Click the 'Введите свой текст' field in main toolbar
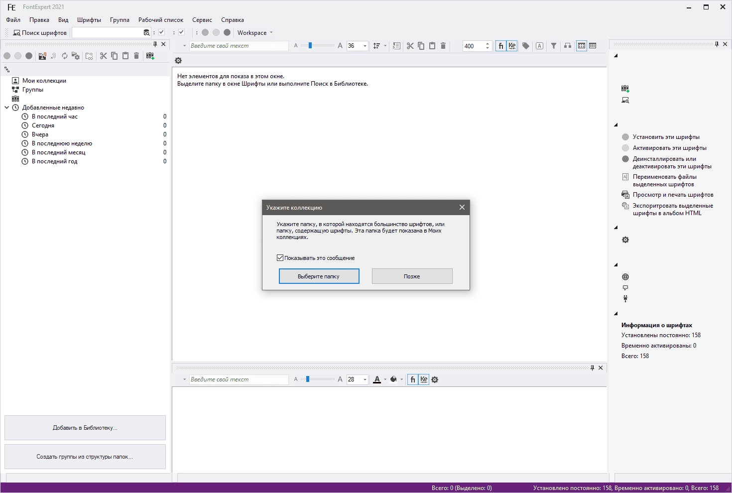 [239, 46]
